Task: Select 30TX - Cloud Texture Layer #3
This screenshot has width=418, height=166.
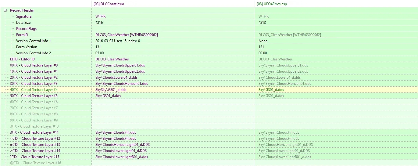Action: (x=34, y=84)
